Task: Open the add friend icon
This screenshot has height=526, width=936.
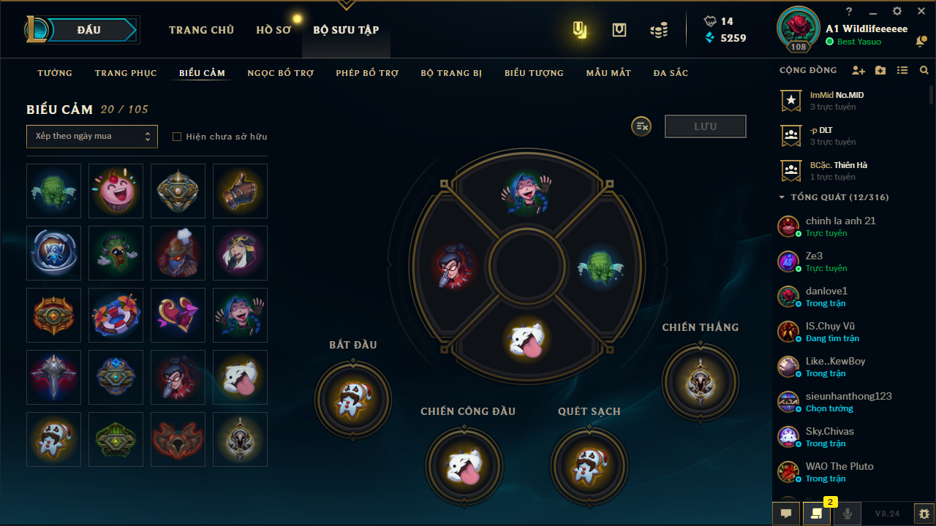Action: [858, 71]
